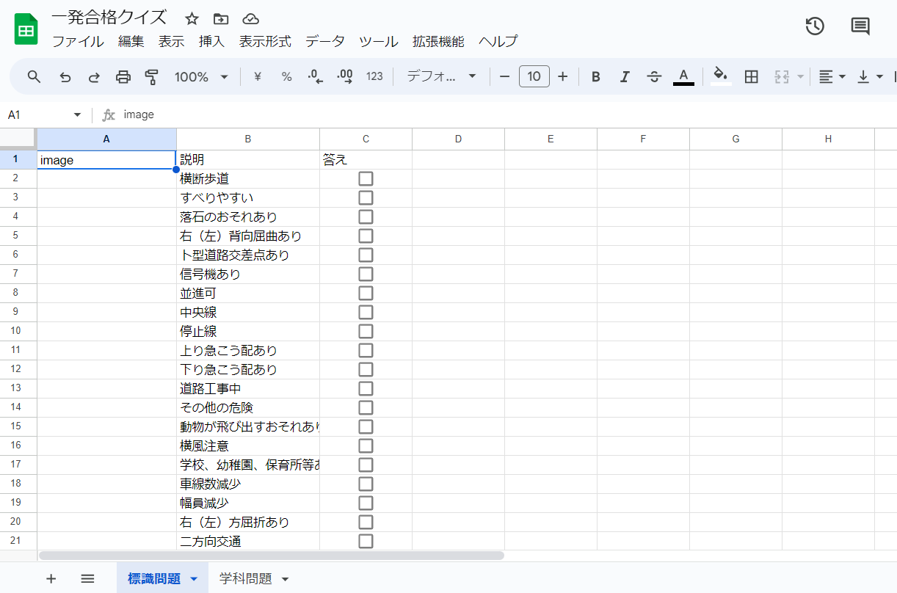897x593 pixels.
Task: Toggle strikethrough formatting
Action: point(655,76)
